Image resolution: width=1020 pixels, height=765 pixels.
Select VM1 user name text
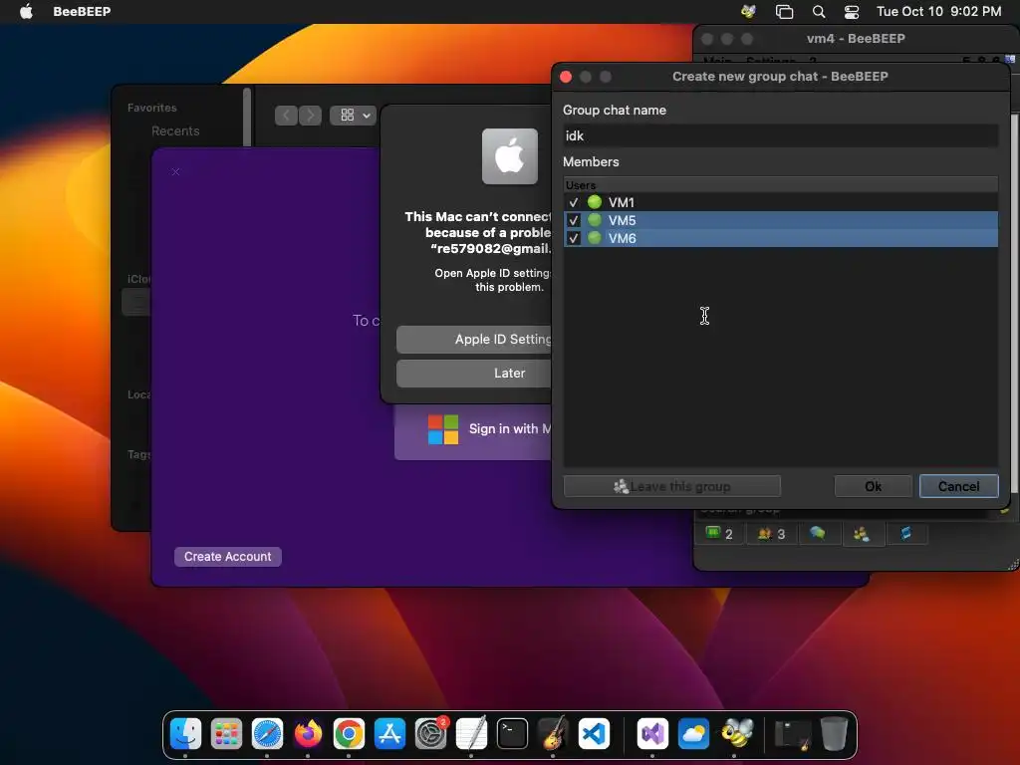(x=622, y=202)
